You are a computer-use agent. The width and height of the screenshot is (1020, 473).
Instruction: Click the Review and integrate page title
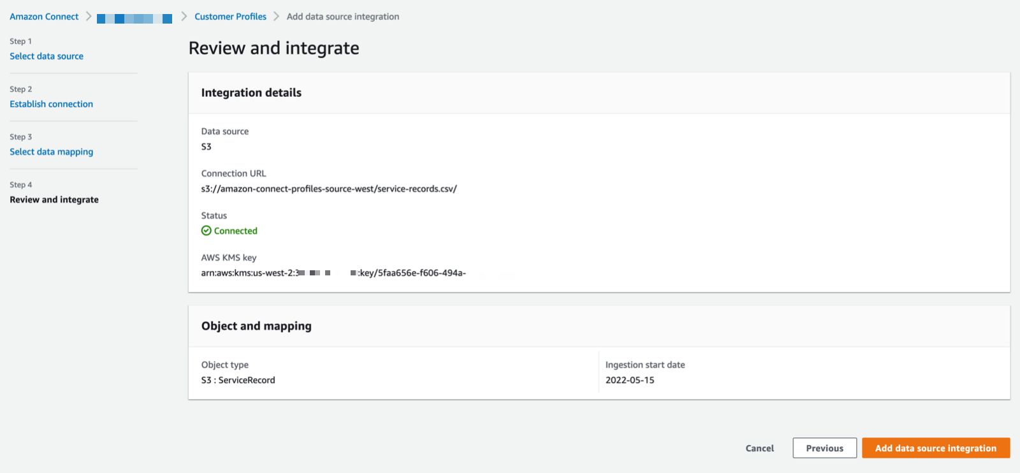[x=273, y=48]
